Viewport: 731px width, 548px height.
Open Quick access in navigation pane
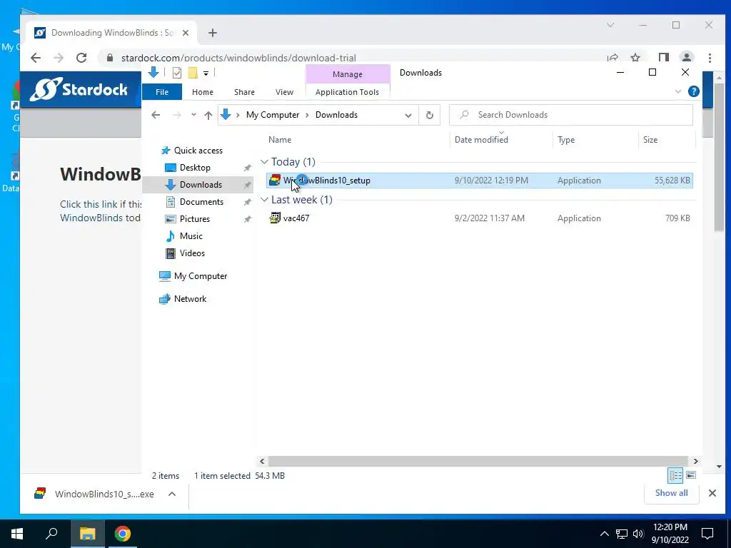point(198,150)
